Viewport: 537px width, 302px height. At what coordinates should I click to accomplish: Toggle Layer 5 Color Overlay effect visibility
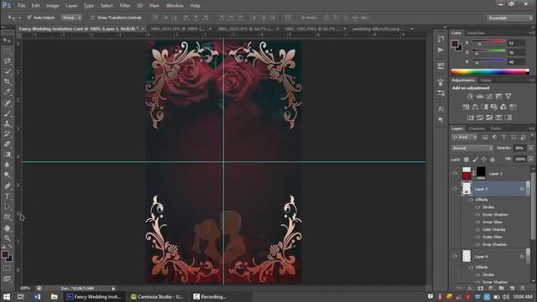[x=477, y=229]
